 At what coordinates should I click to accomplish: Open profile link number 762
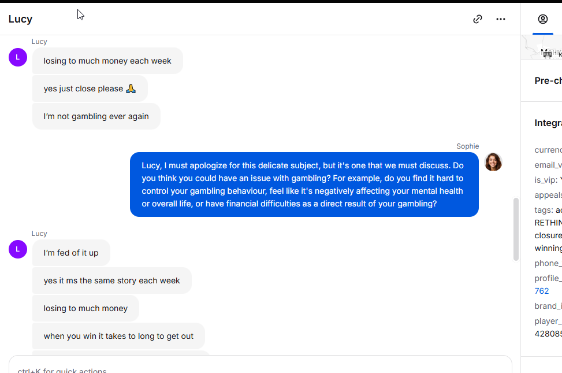[x=542, y=291]
